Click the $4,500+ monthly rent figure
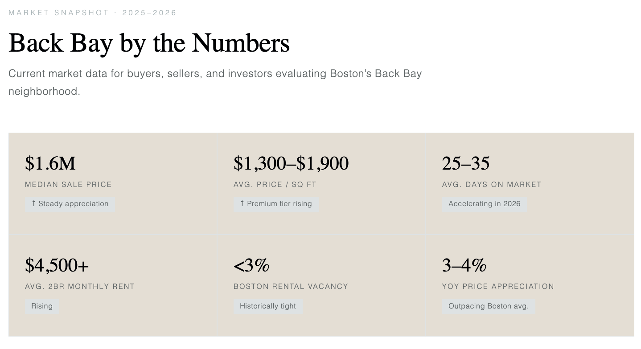Image resolution: width=641 pixels, height=349 pixels. (57, 265)
